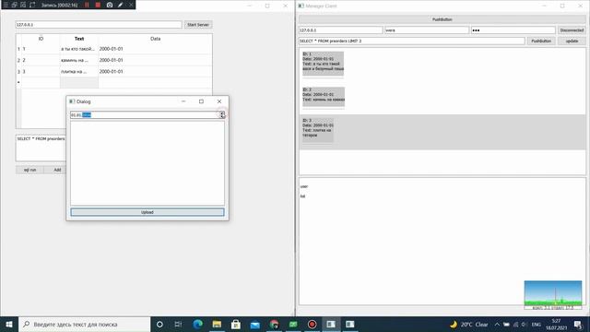The image size is (590, 332).
Task: Take a screenshot with camera icon
Action: [109, 5]
